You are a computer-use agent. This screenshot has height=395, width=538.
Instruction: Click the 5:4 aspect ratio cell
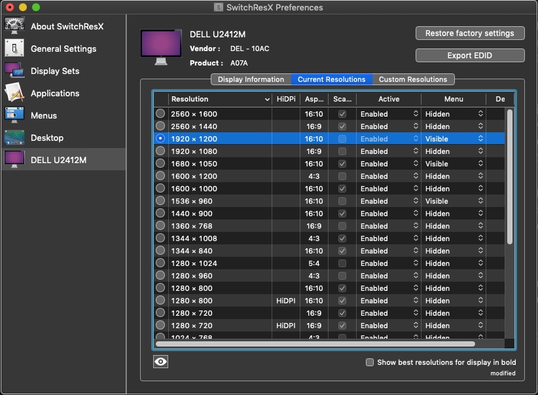click(x=314, y=263)
